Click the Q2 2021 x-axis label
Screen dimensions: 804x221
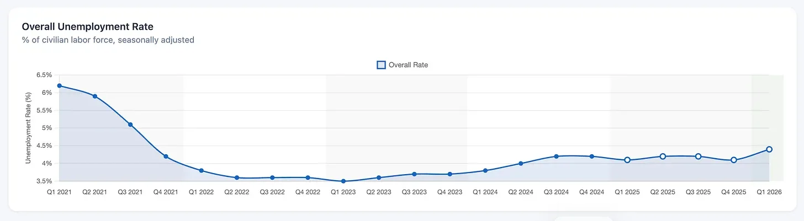(x=95, y=192)
